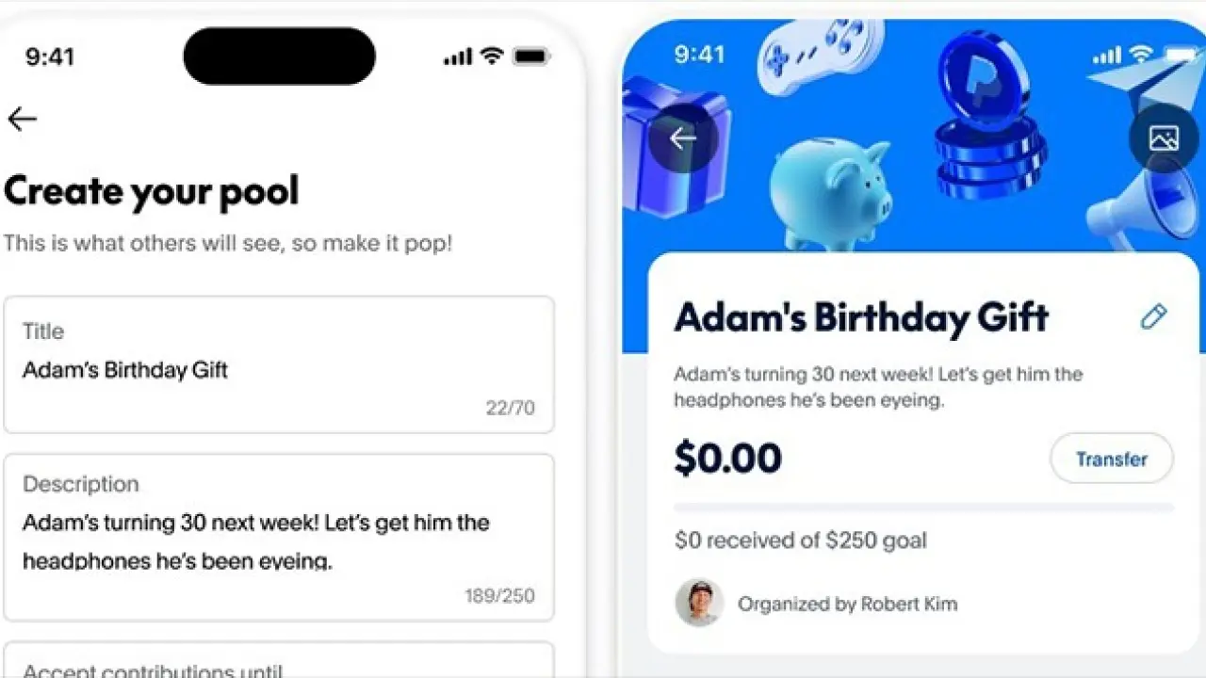
Task: Click the Transfer button
Action: pos(1112,459)
